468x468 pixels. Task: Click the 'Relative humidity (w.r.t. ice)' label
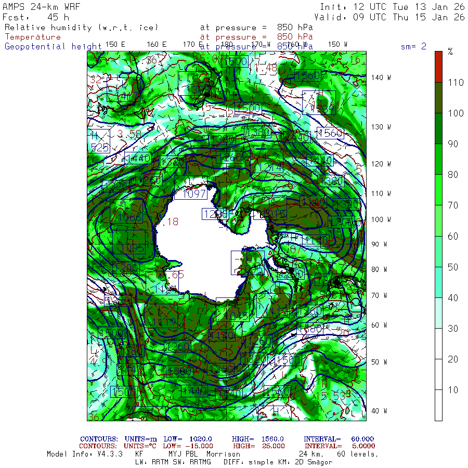click(81, 28)
